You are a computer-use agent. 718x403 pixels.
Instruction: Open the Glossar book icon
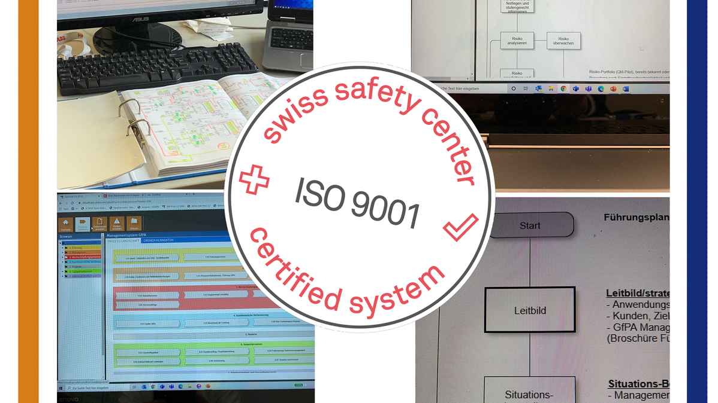click(x=134, y=224)
